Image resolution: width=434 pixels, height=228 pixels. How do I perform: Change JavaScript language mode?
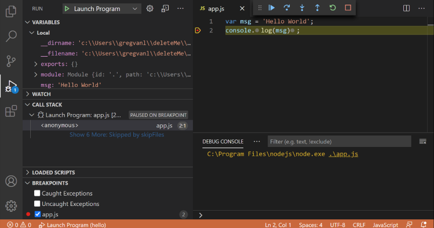pyautogui.click(x=385, y=225)
